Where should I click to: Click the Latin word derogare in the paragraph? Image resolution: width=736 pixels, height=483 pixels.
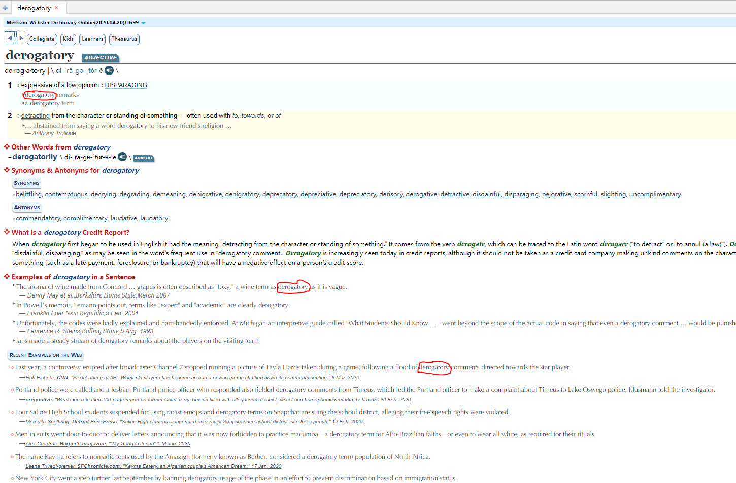click(x=614, y=244)
